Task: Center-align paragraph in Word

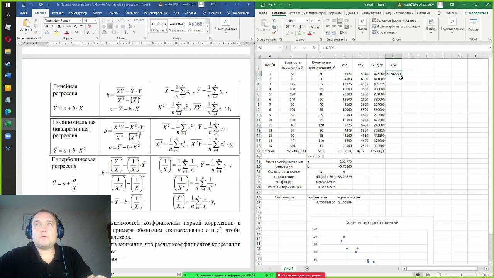Action: click(110, 26)
